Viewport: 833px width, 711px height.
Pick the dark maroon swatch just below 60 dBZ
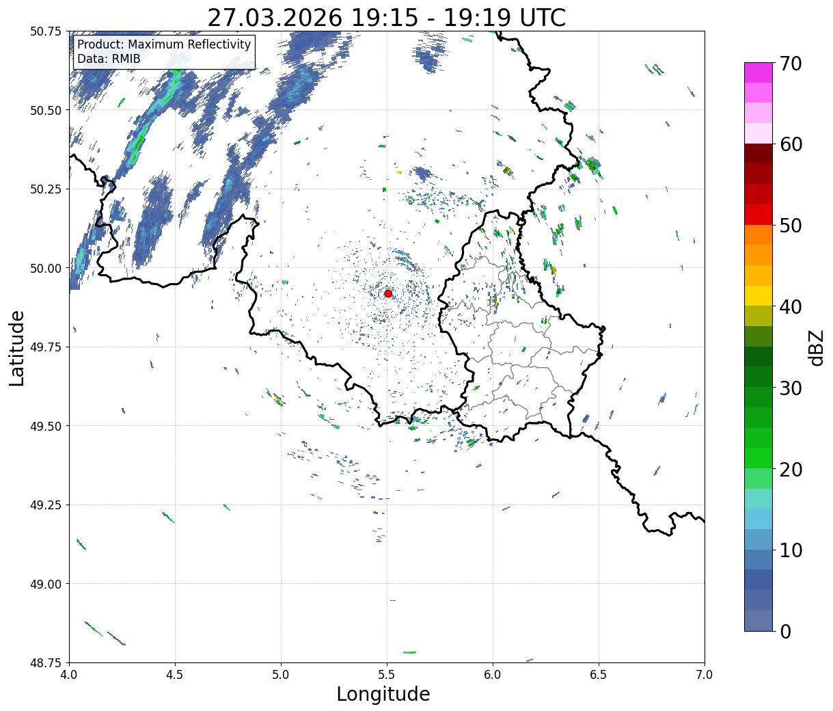tap(759, 154)
